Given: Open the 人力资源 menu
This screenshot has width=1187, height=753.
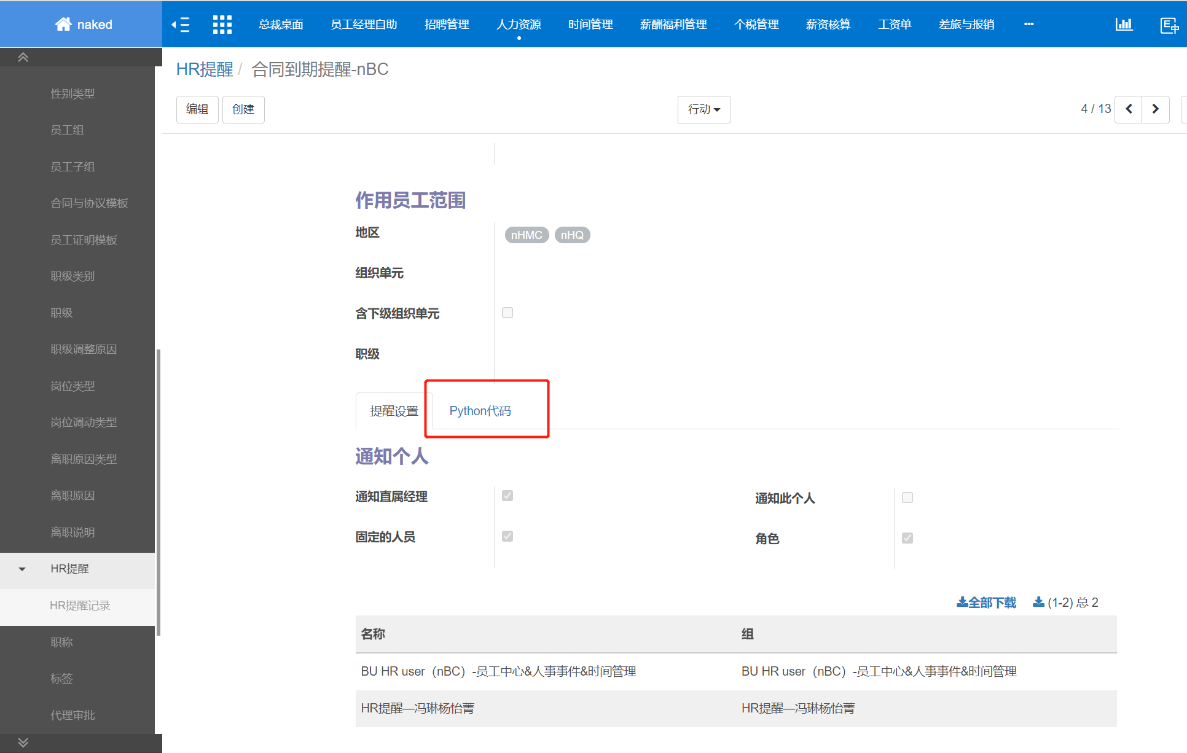Looking at the screenshot, I should coord(518,25).
